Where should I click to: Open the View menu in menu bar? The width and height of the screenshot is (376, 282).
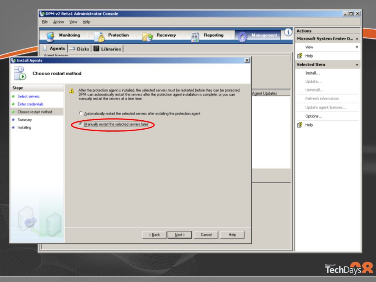pyautogui.click(x=73, y=22)
